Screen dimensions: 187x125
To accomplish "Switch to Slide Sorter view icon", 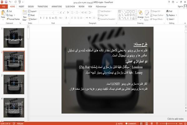I will [x=146, y=123].
